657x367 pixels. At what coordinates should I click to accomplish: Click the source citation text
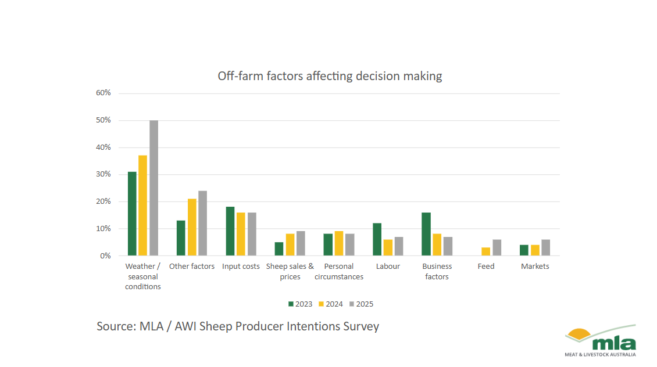pyautogui.click(x=238, y=326)
